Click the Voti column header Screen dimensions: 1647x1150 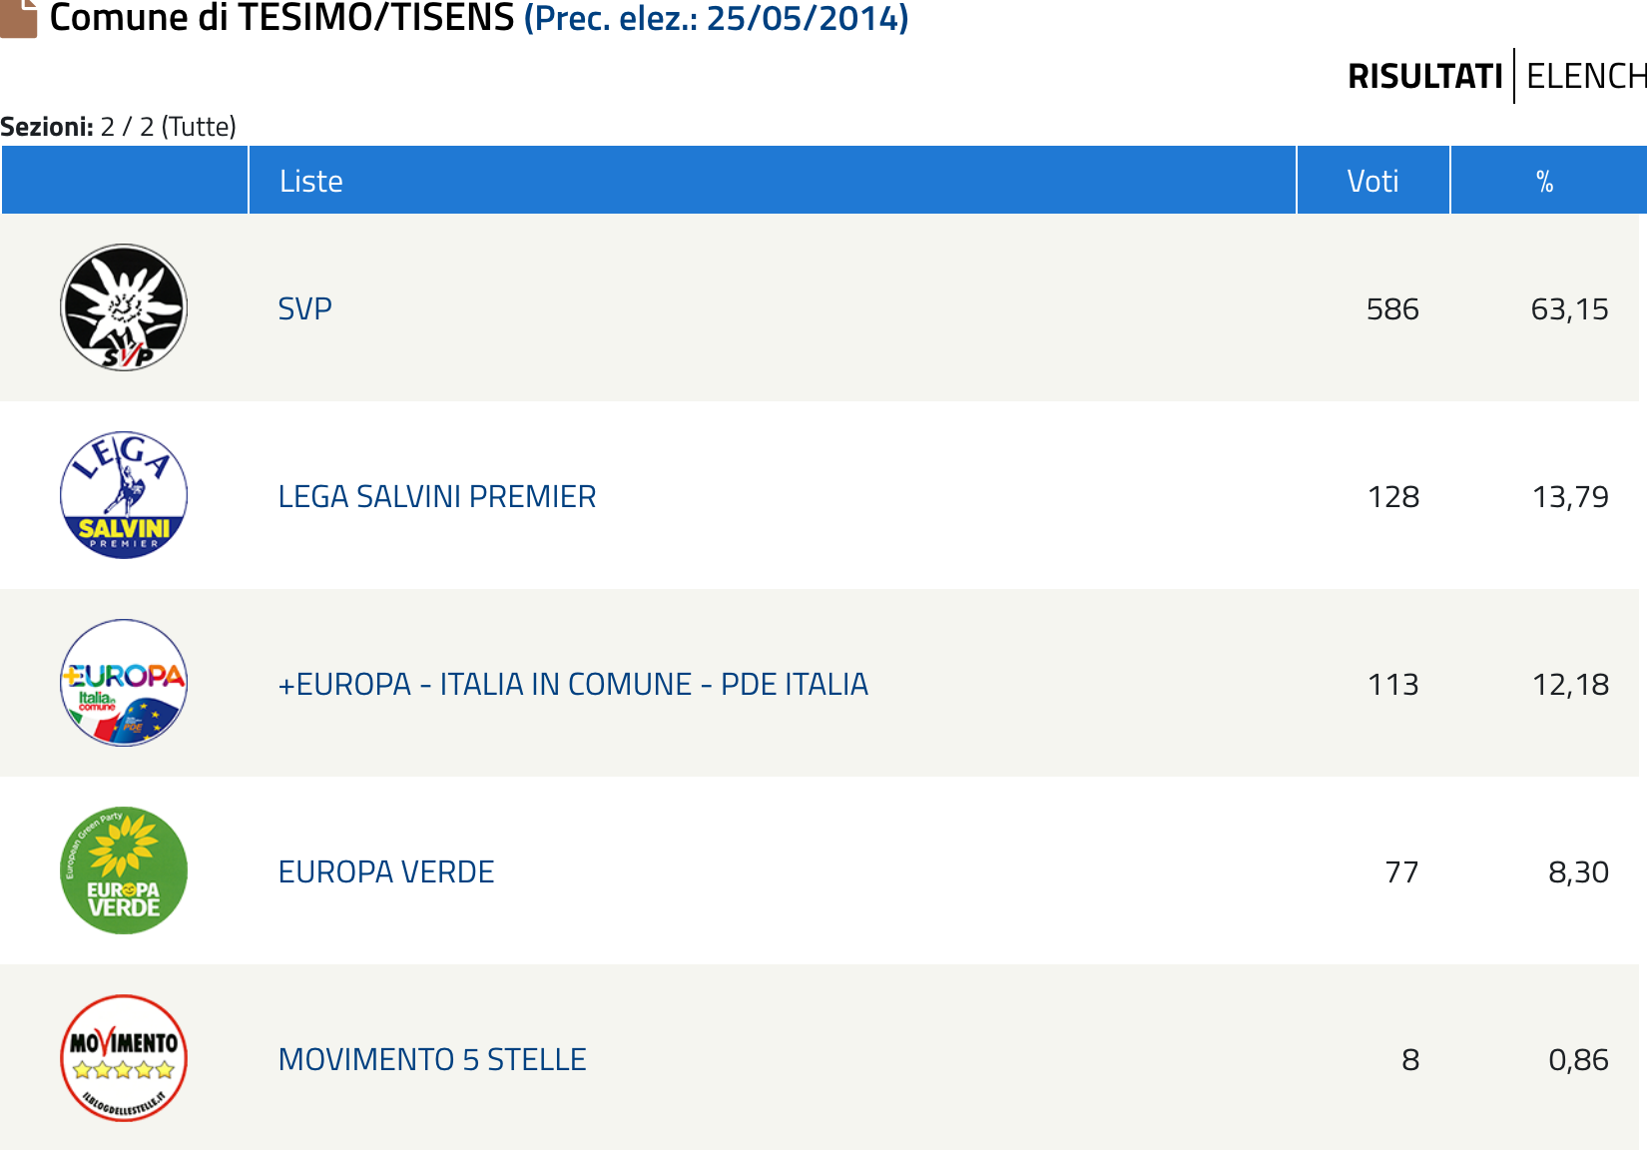1372,181
